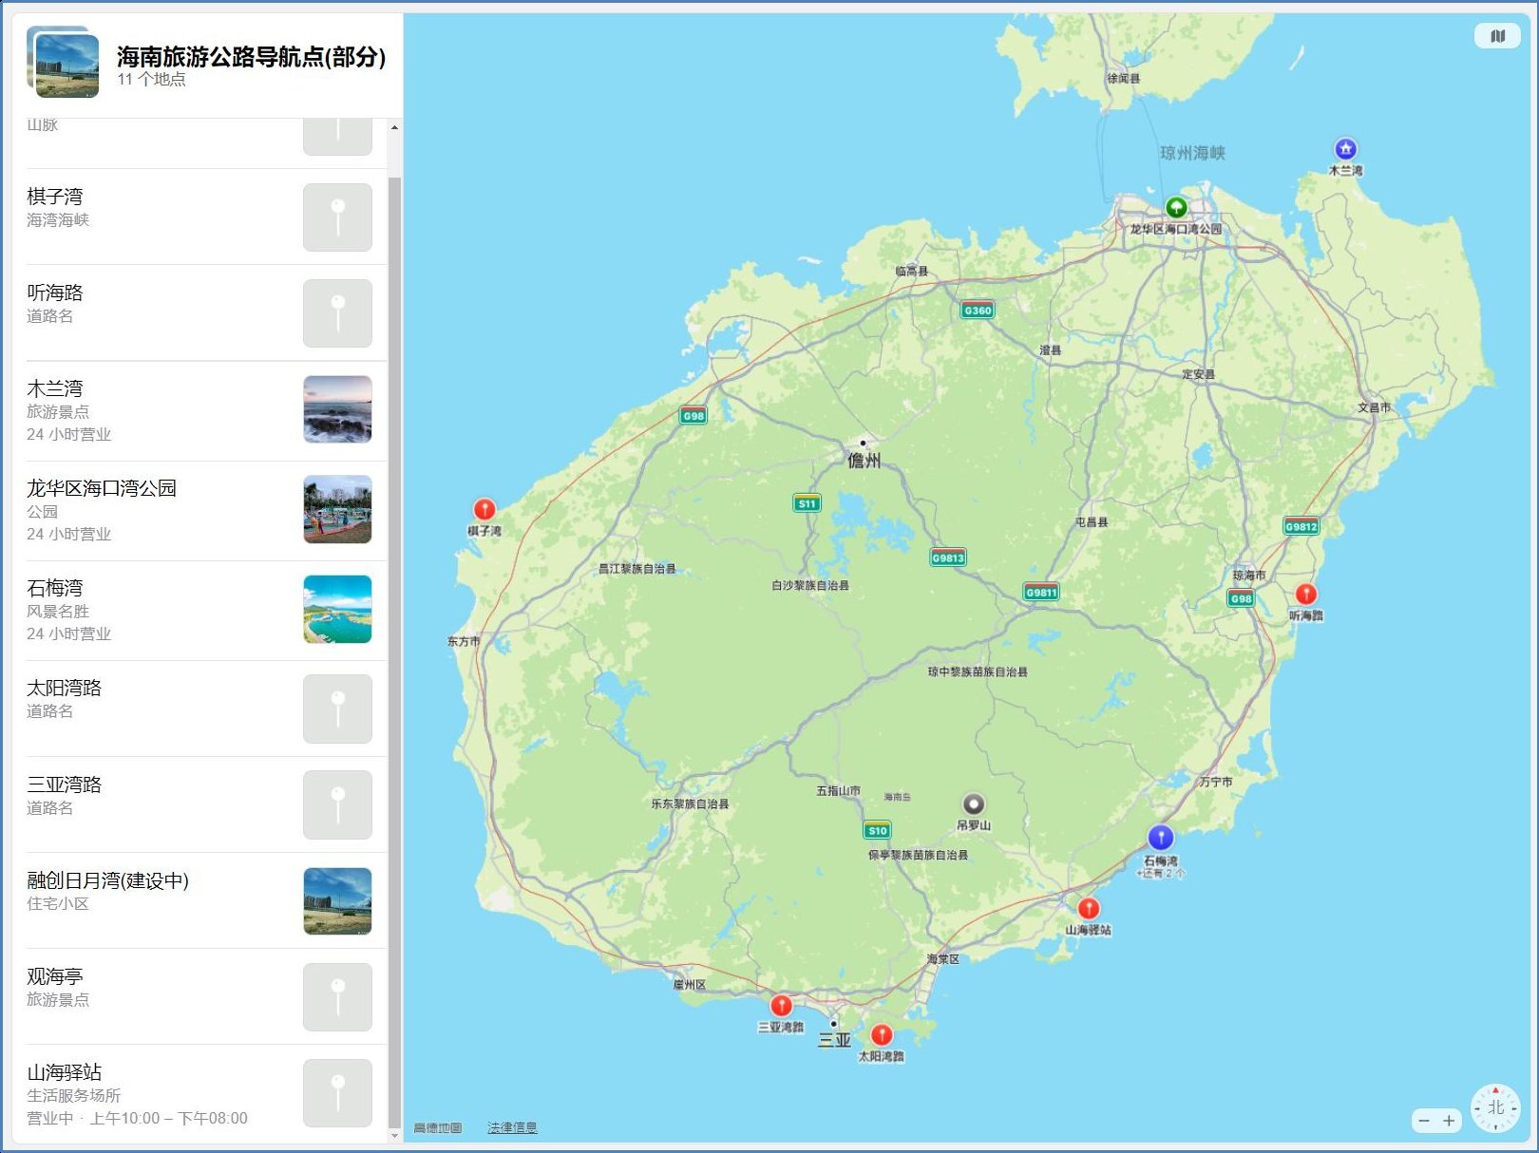Select the red map pin for 三亚湾路
The image size is (1539, 1153).
coord(781,1006)
